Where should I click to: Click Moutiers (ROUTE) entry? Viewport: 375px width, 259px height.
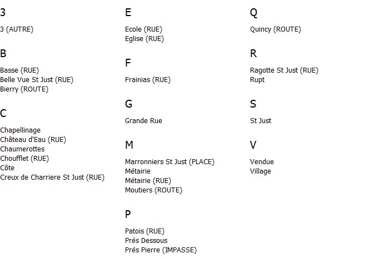coord(153,190)
